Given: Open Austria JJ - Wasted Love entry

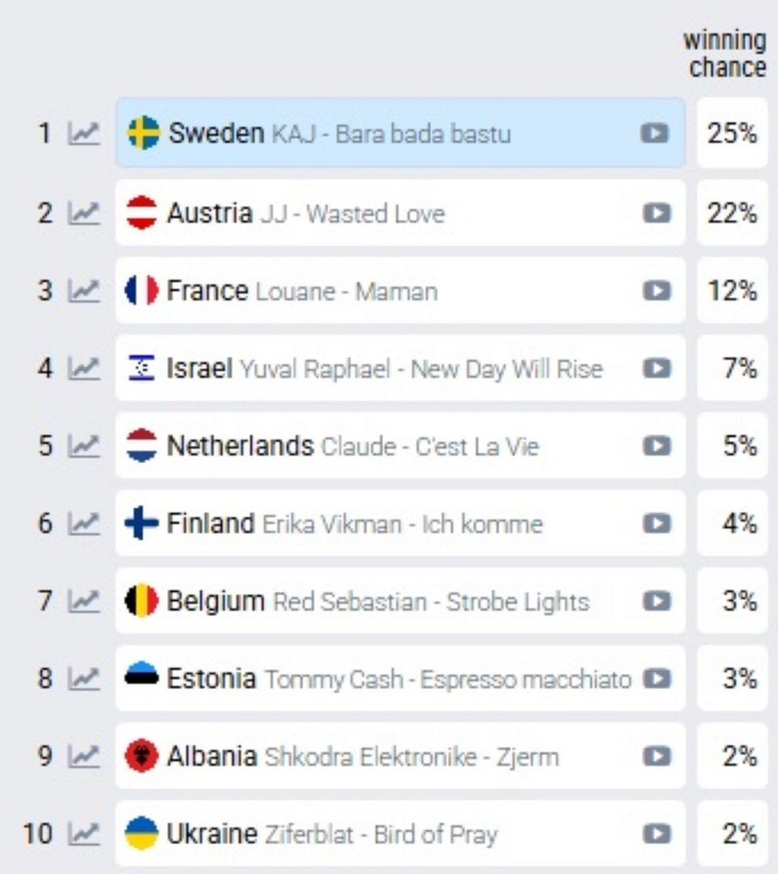Looking at the screenshot, I should tap(400, 212).
